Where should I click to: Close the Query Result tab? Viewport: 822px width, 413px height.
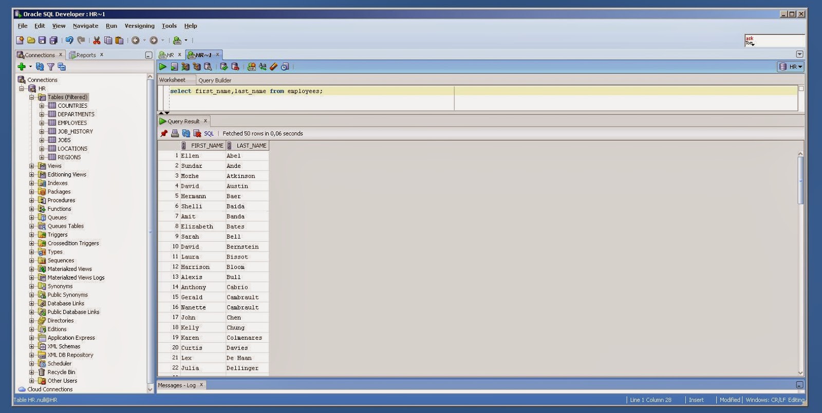click(x=206, y=121)
